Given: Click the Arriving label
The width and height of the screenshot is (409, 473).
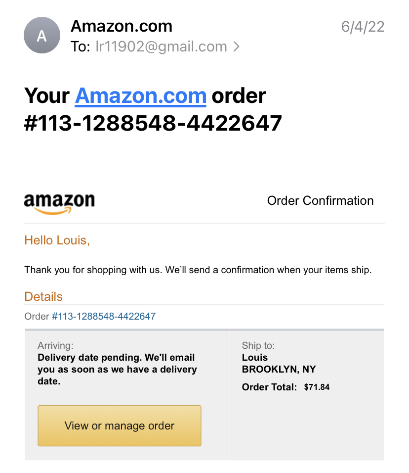Looking at the screenshot, I should point(55,345).
